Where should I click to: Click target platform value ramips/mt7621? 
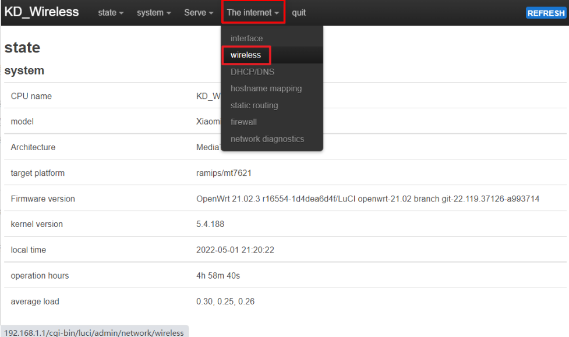point(224,173)
